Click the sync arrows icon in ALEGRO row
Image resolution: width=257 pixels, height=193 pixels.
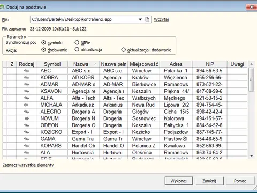click(x=26, y=112)
